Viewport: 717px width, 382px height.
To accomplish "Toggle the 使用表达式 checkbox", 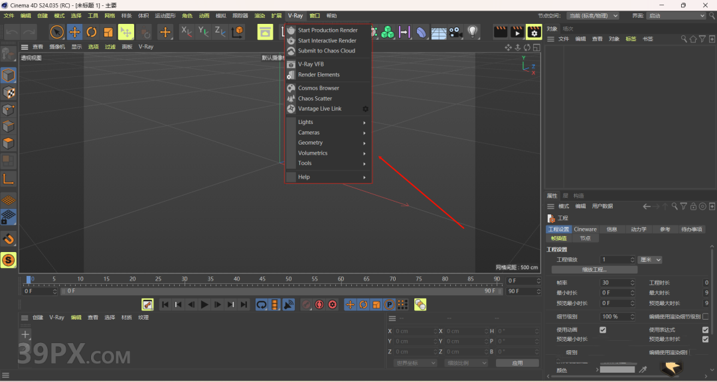I will pyautogui.click(x=705, y=330).
